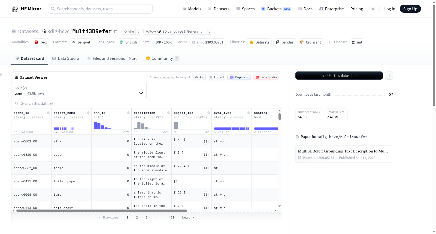Open Buckets in the top navigation
Screen dimensions: 436x234
pyautogui.click(x=276, y=9)
